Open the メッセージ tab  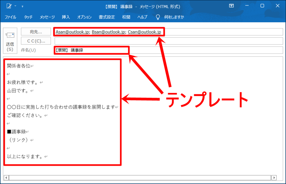point(47,17)
